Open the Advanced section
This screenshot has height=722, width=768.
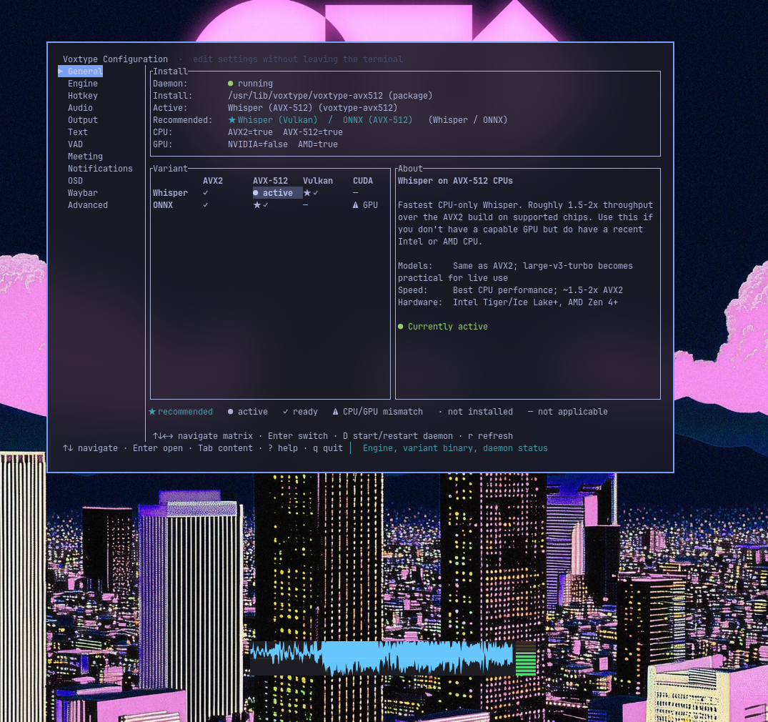(88, 205)
